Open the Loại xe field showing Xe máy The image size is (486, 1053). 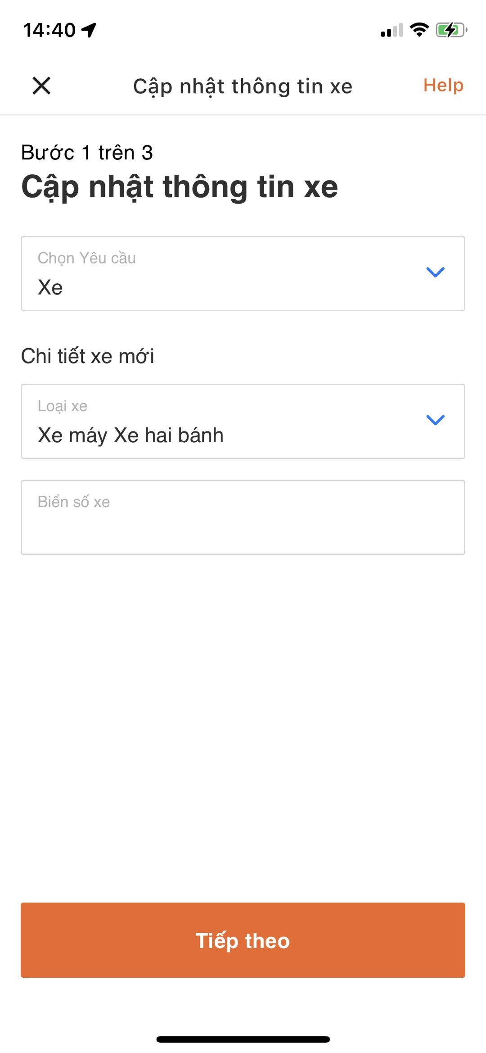pos(243,422)
